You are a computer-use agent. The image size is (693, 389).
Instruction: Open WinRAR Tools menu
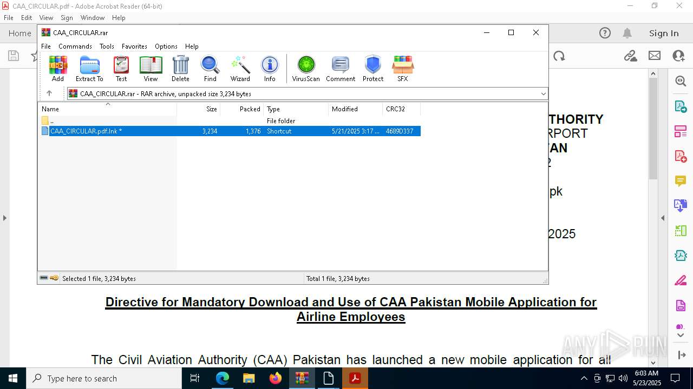coord(107,46)
